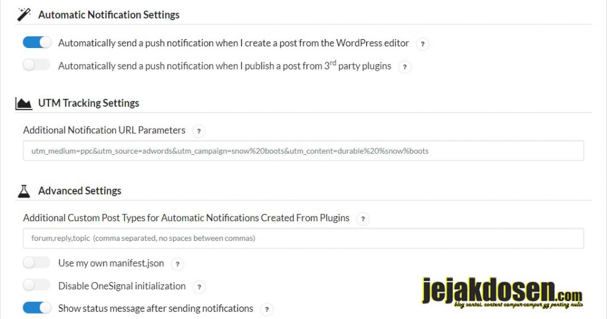Show help for Additional Custom Post Types
This screenshot has height=319, width=607.
[x=363, y=219]
